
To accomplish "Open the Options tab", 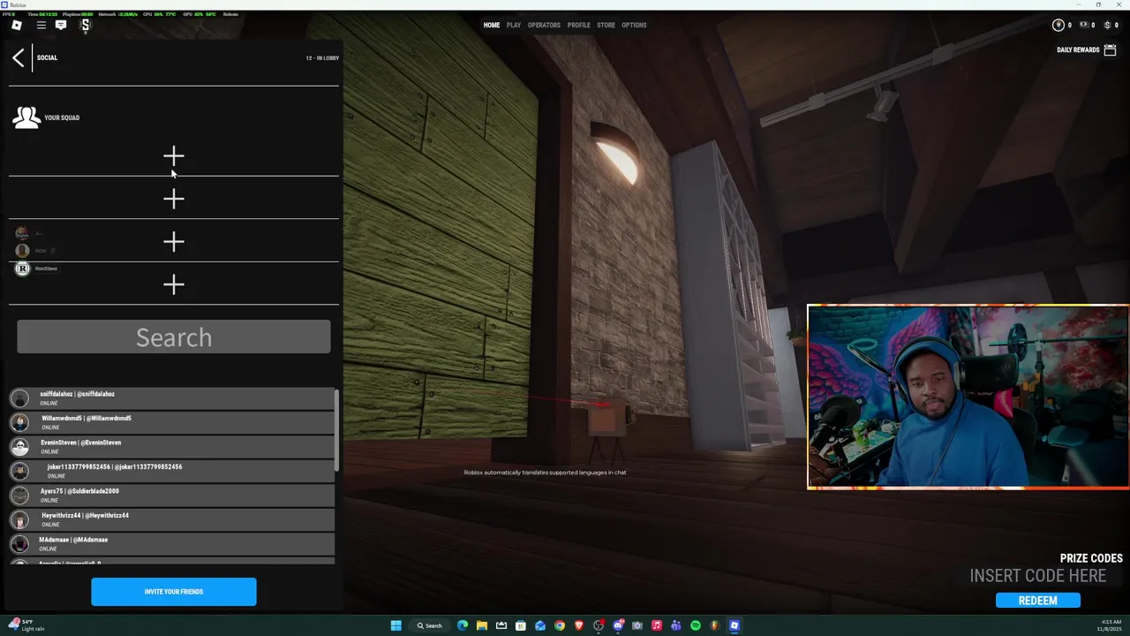I will (634, 25).
